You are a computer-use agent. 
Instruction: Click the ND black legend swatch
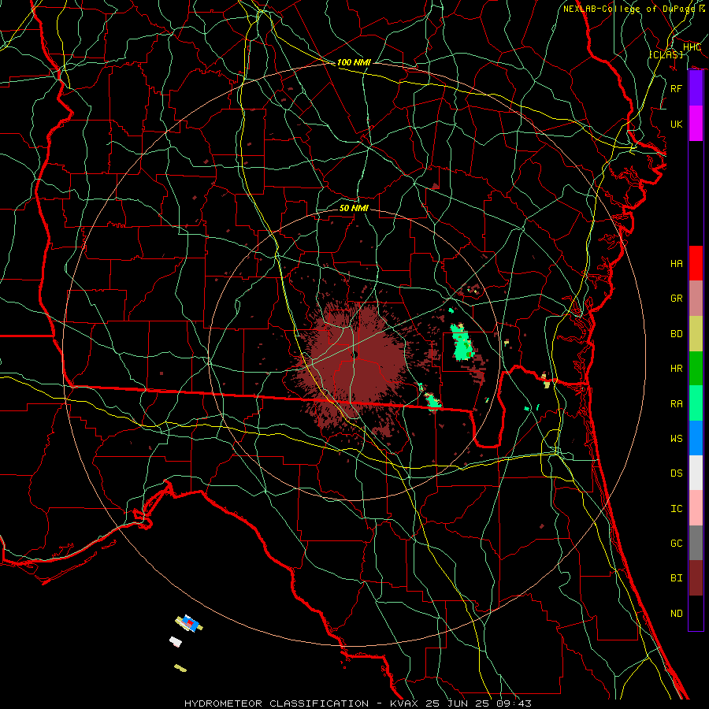pyautogui.click(x=696, y=613)
